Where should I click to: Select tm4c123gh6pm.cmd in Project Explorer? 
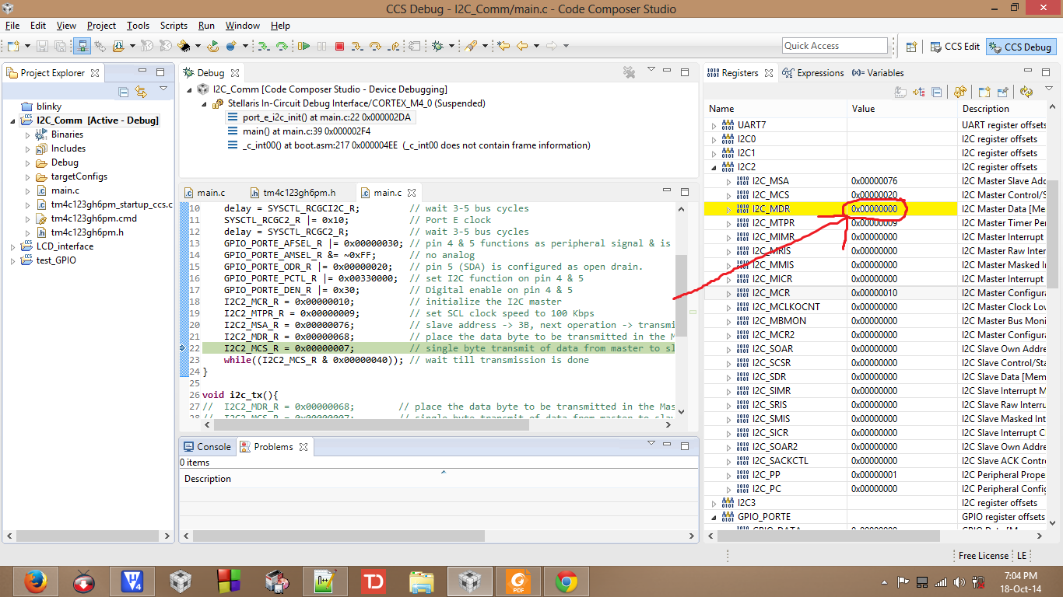(x=86, y=218)
